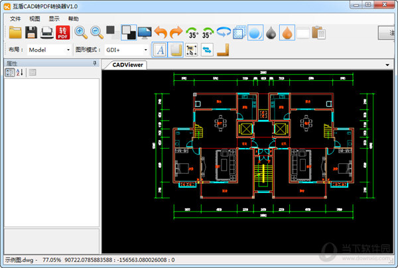
Task: Open the 显示 menu
Action: tap(54, 19)
